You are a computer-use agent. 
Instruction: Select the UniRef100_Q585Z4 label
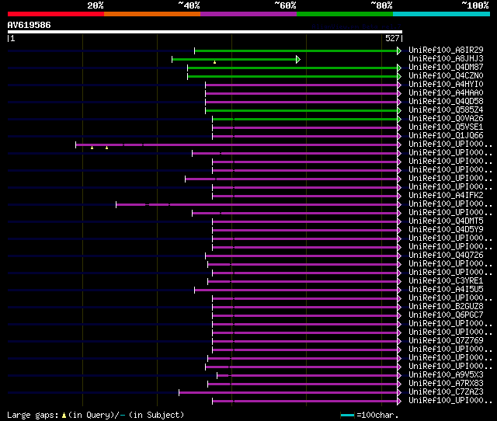pyautogui.click(x=446, y=110)
